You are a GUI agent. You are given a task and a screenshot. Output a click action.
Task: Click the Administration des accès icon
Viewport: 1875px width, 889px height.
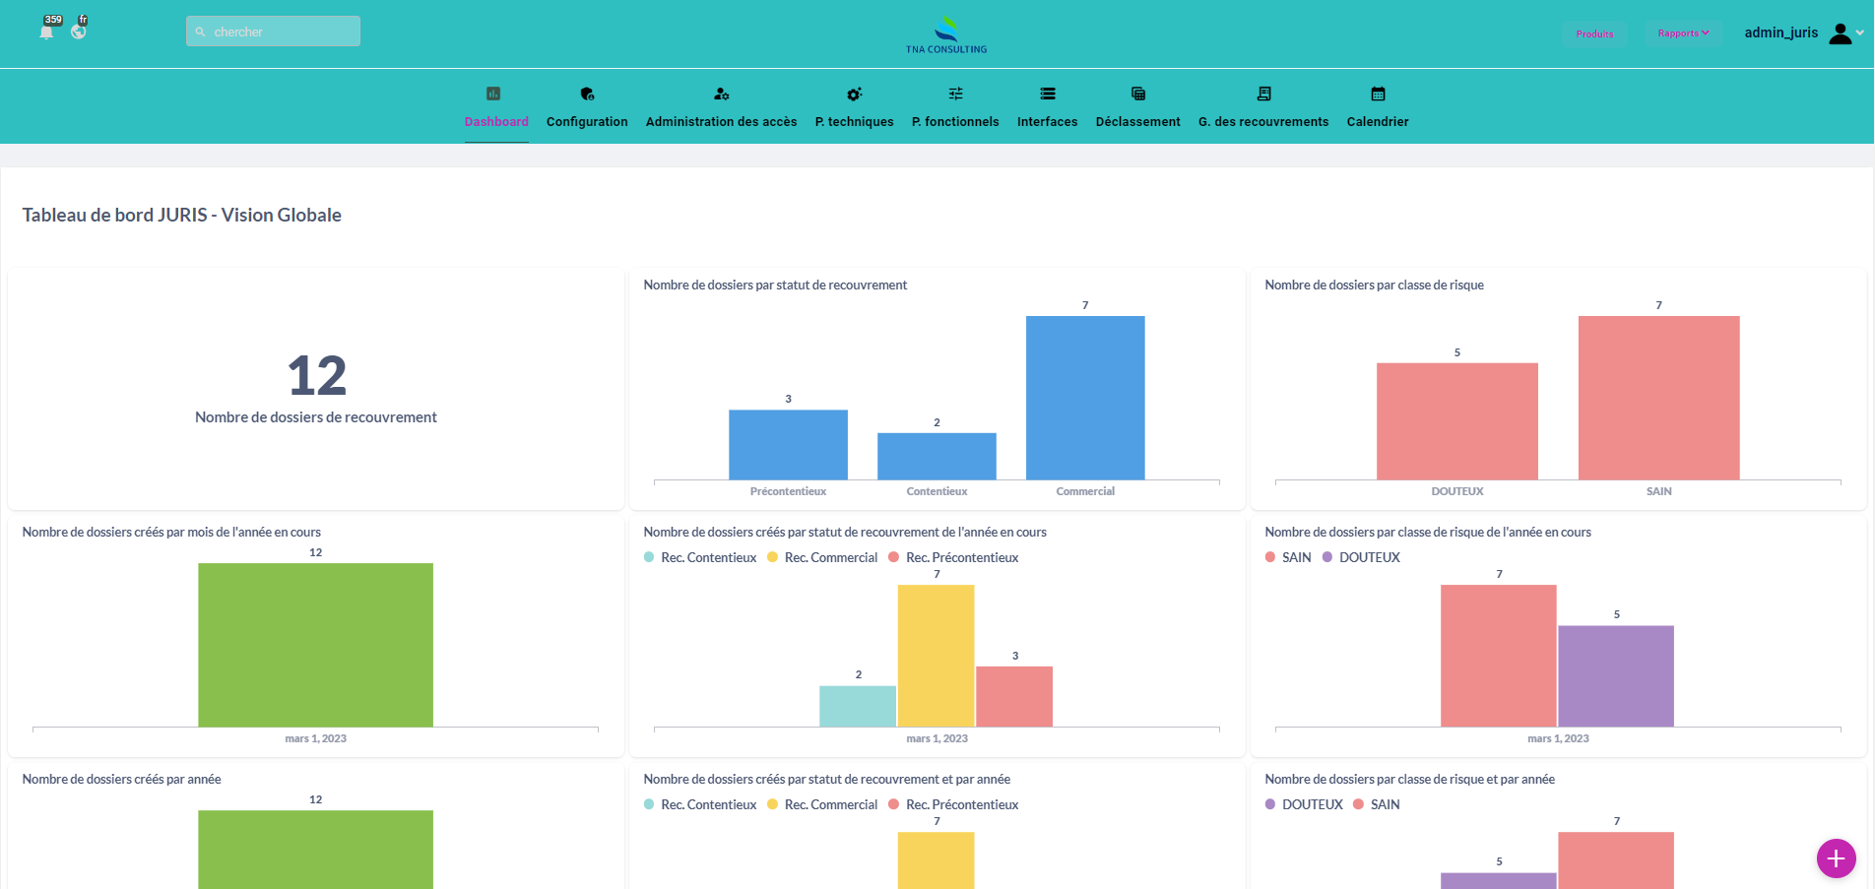click(721, 94)
